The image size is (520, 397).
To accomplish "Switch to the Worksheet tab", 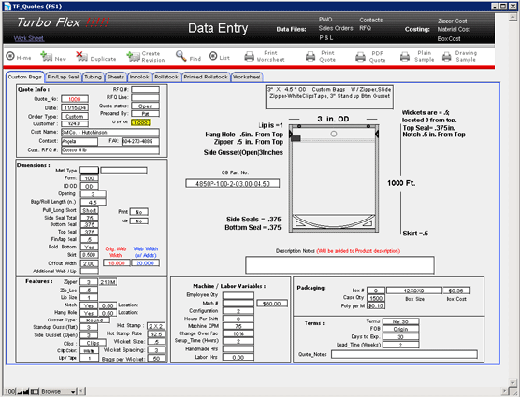I will [246, 77].
